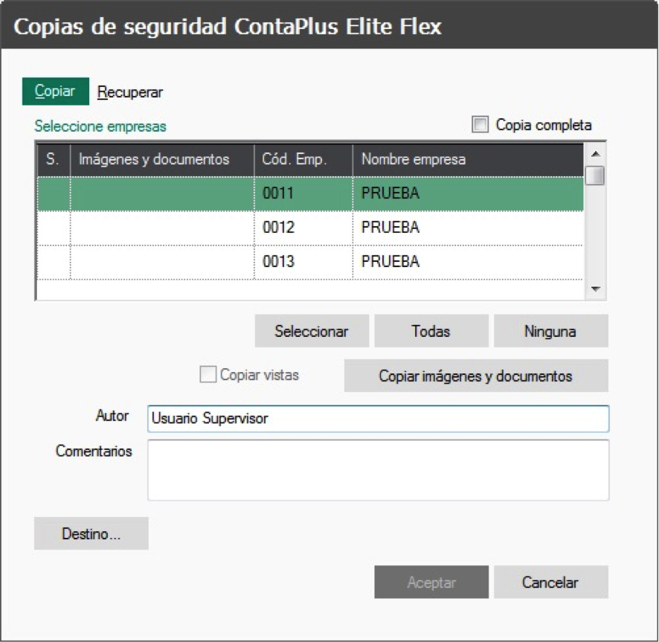Click the Imágenes y documentos column header
659x642 pixels.
(162, 159)
